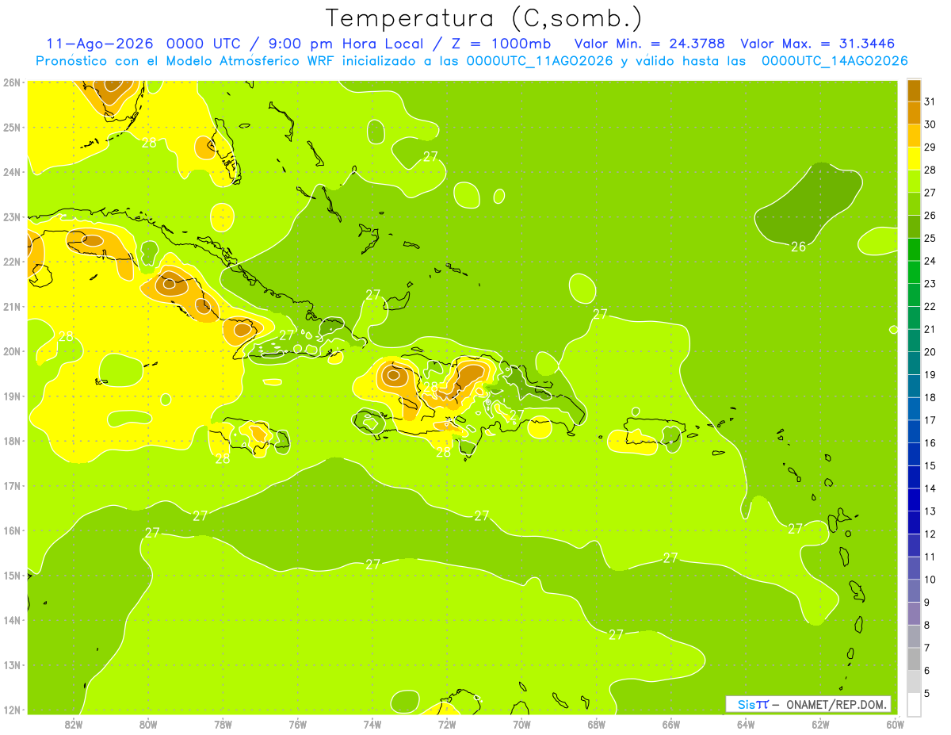Select the gray colorbar segment between 6 and 7

point(914,658)
